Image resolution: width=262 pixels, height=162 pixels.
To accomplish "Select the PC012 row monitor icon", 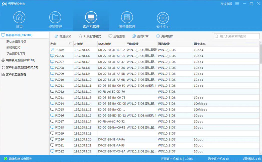I will 52,91.
